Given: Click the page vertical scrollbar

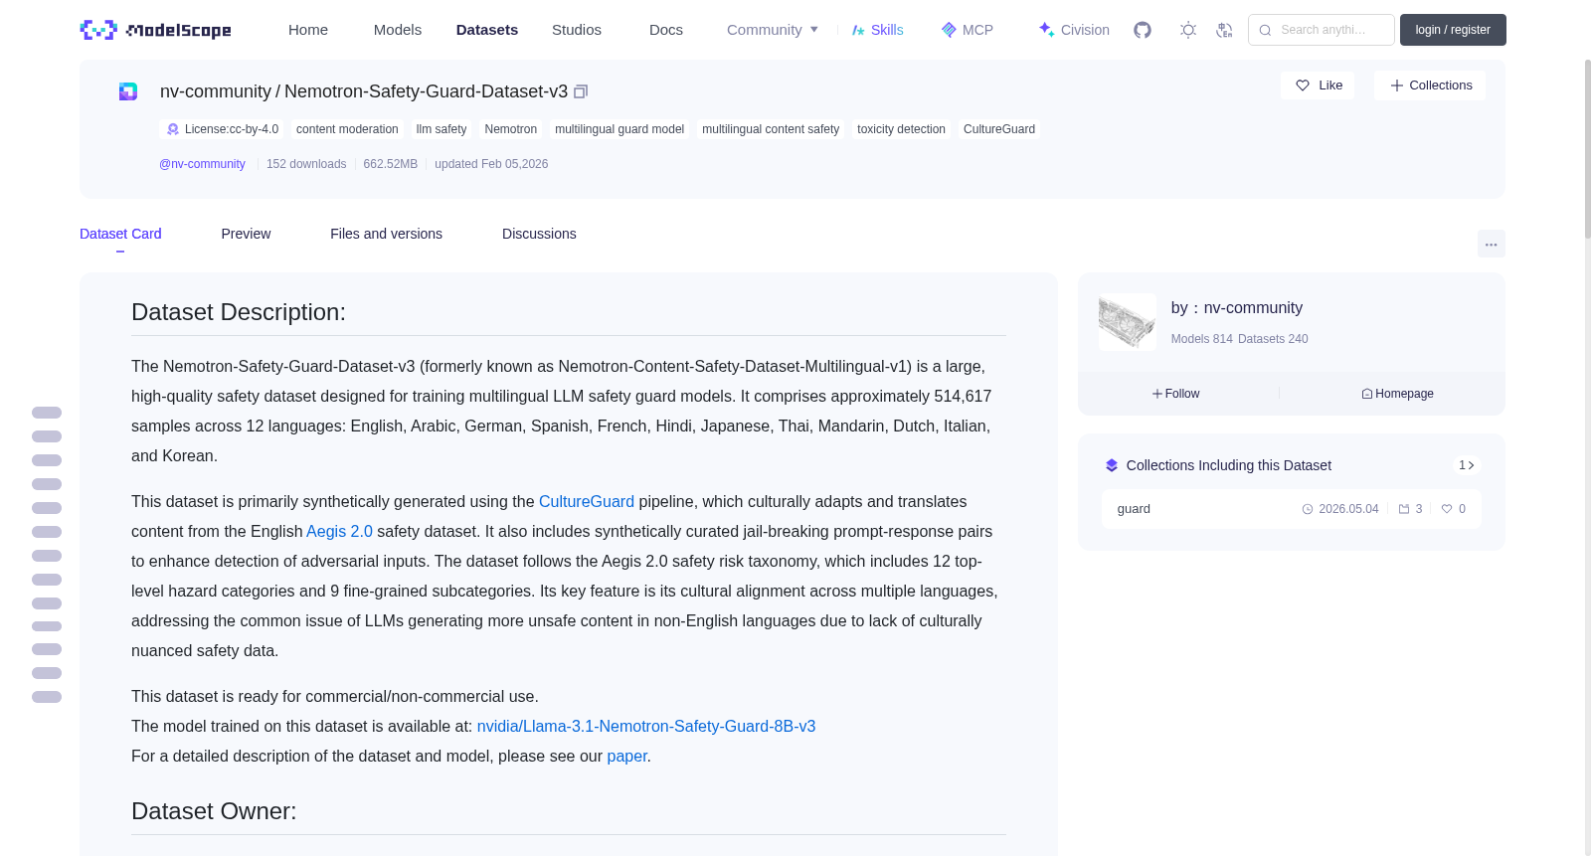Looking at the screenshot, I should (1588, 149).
